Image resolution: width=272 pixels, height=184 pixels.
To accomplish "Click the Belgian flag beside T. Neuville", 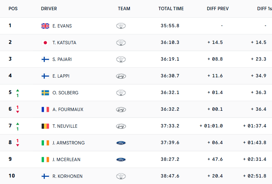I will coord(45,126).
